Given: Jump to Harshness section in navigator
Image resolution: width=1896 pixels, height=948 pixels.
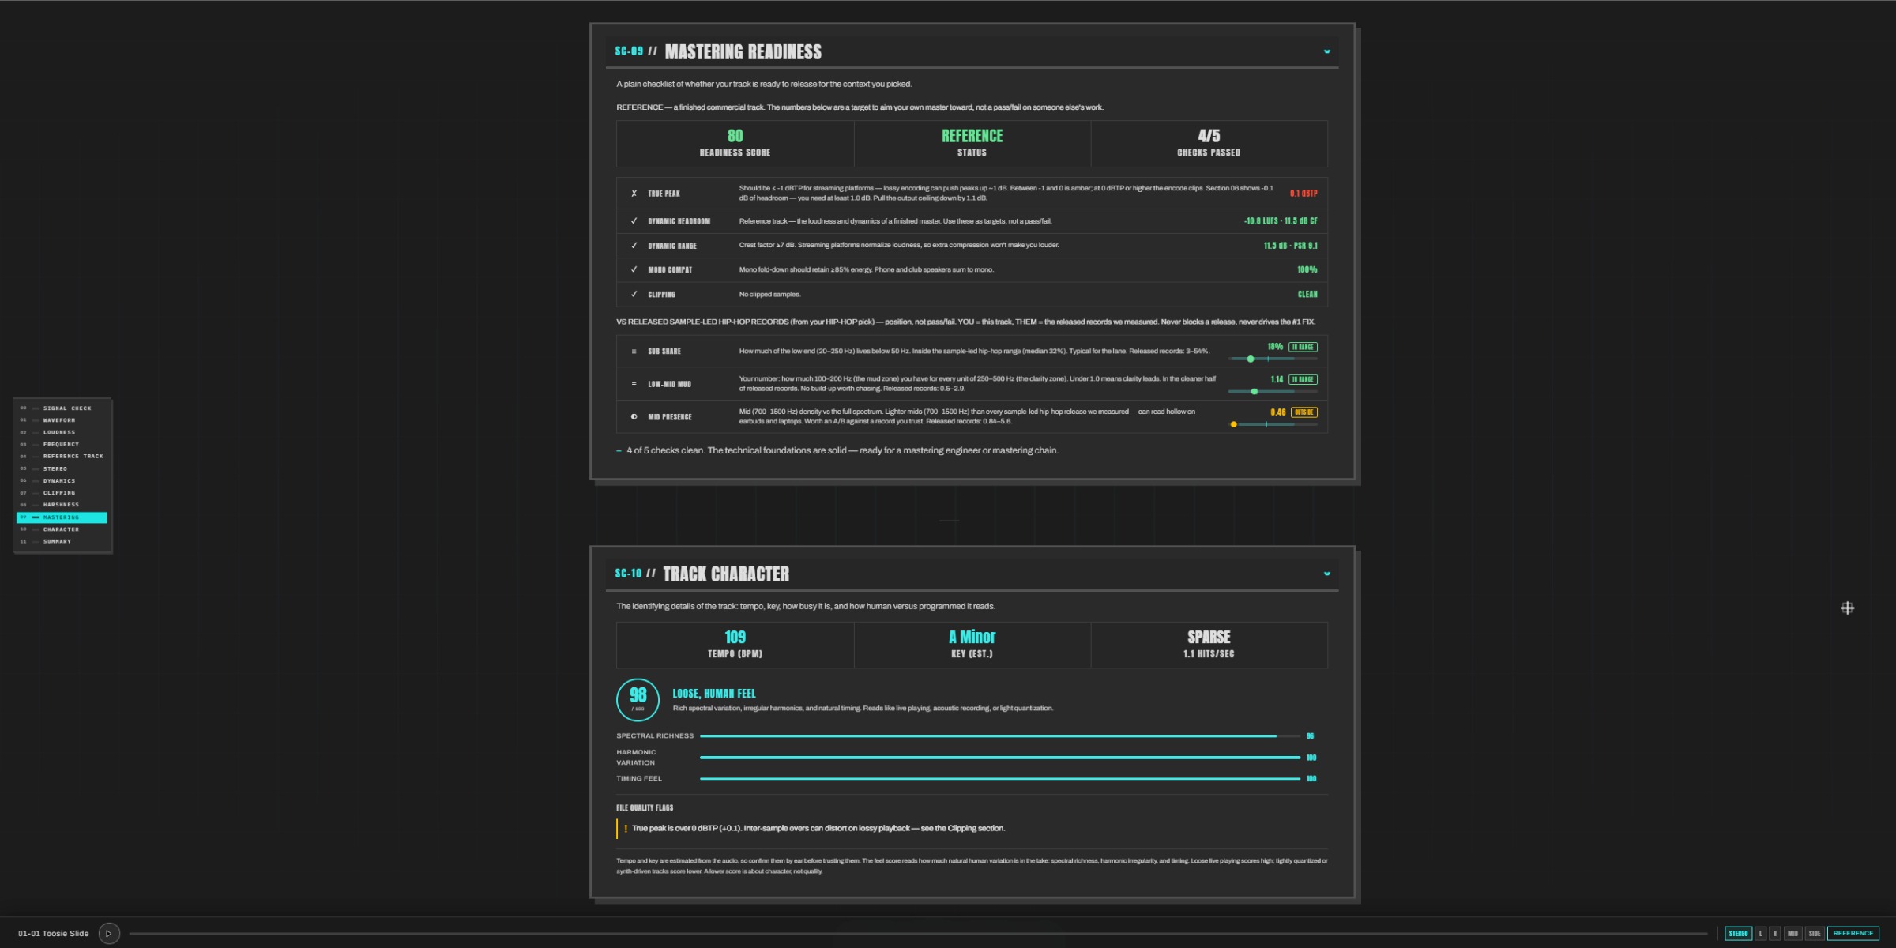Looking at the screenshot, I should [x=62, y=505].
